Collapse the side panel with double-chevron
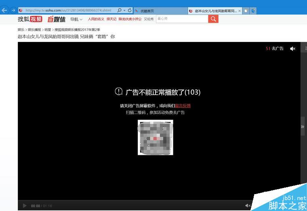 click(x=303, y=127)
